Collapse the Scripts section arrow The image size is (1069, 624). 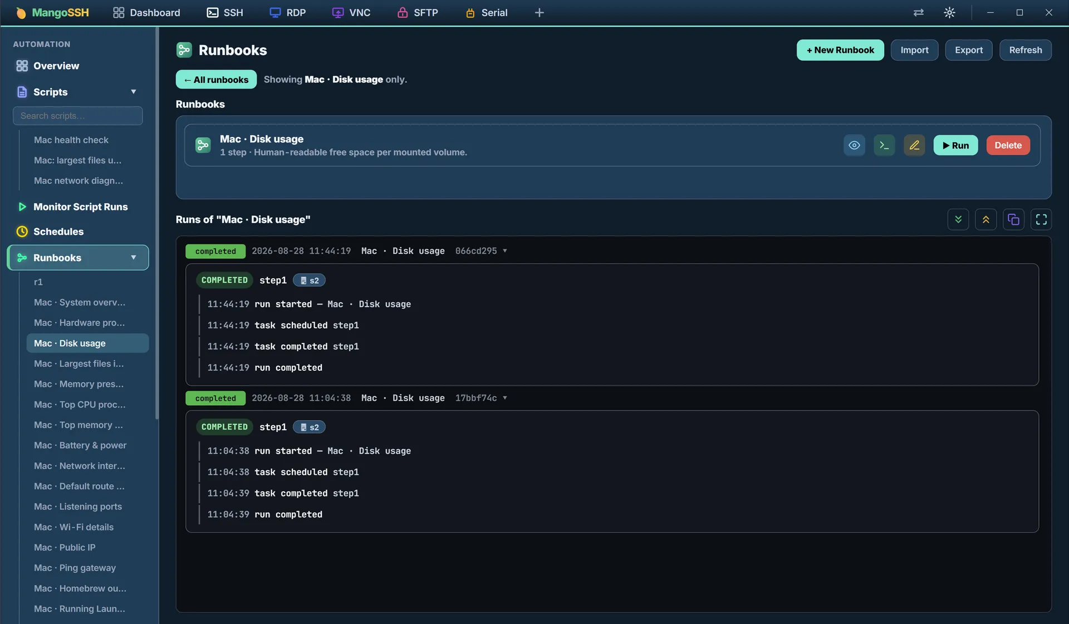tap(134, 92)
